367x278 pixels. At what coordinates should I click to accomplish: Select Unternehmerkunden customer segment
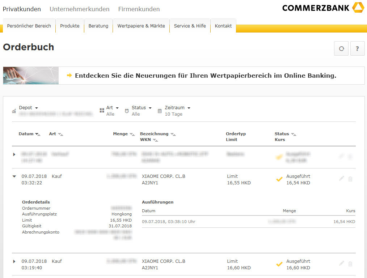(80, 9)
